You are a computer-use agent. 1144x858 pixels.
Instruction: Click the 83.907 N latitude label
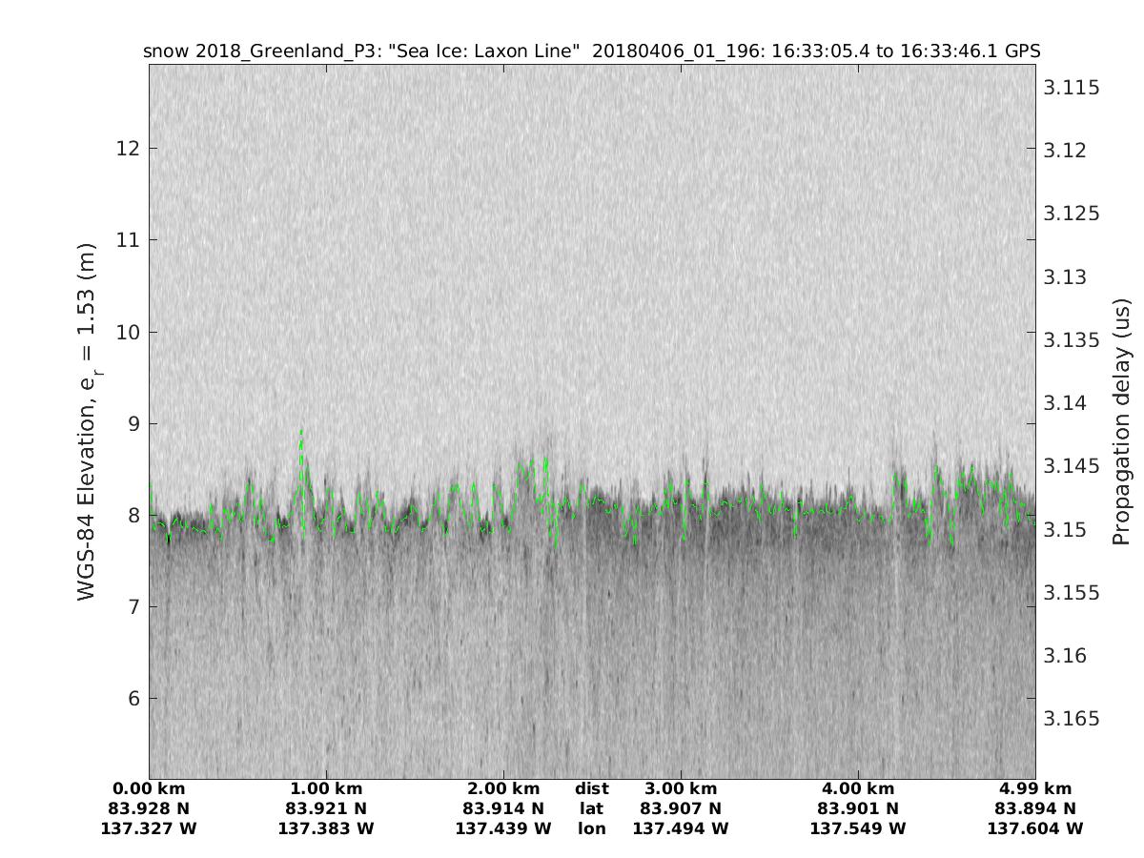[681, 808]
